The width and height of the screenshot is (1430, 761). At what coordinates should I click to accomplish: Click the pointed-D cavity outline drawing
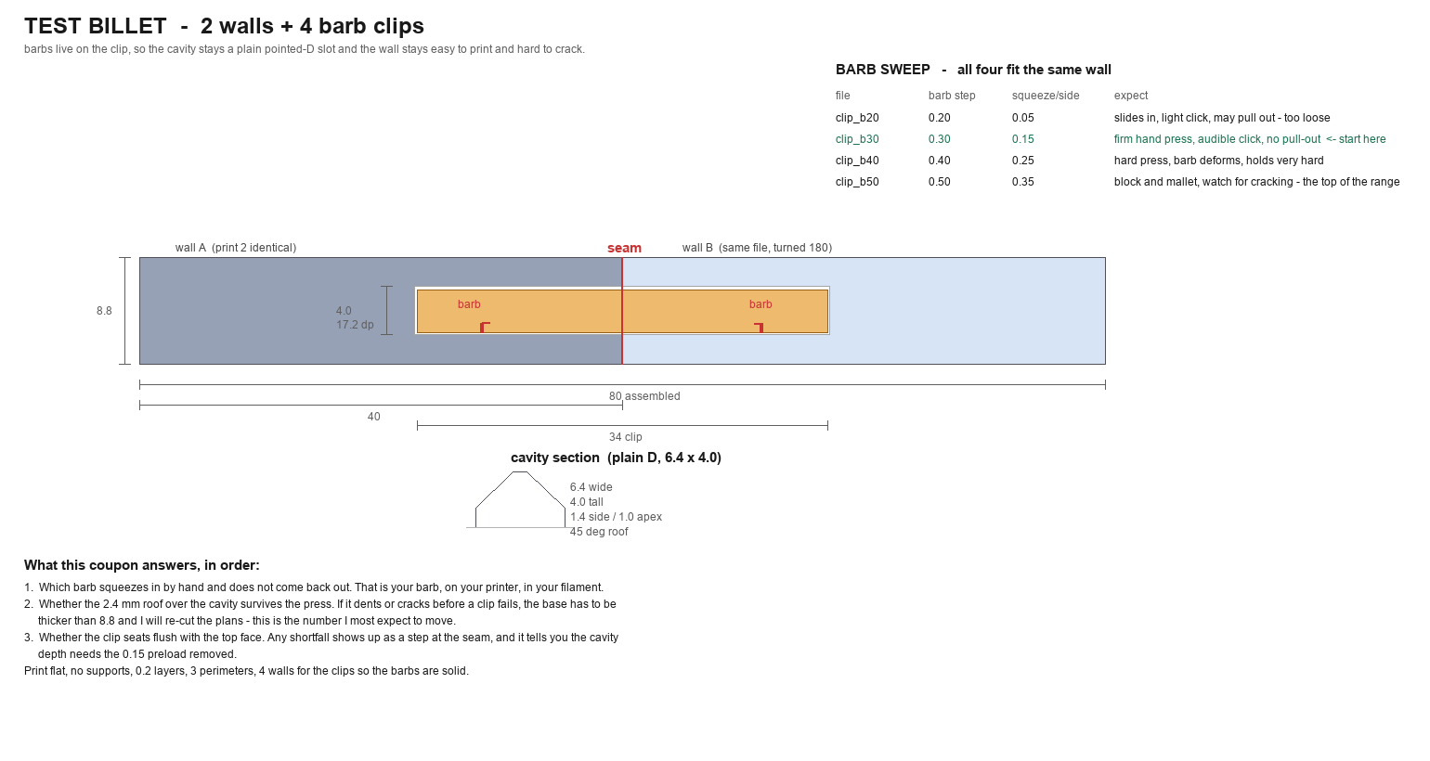click(520, 500)
